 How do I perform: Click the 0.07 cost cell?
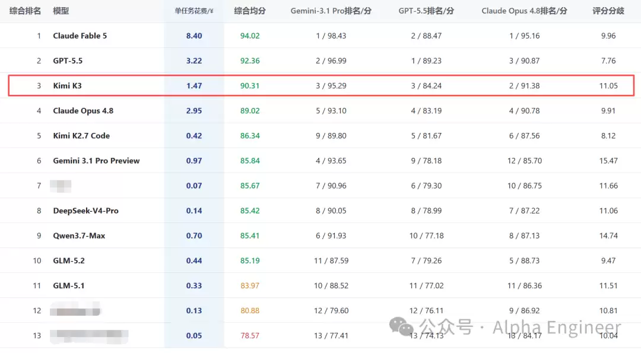click(x=193, y=186)
